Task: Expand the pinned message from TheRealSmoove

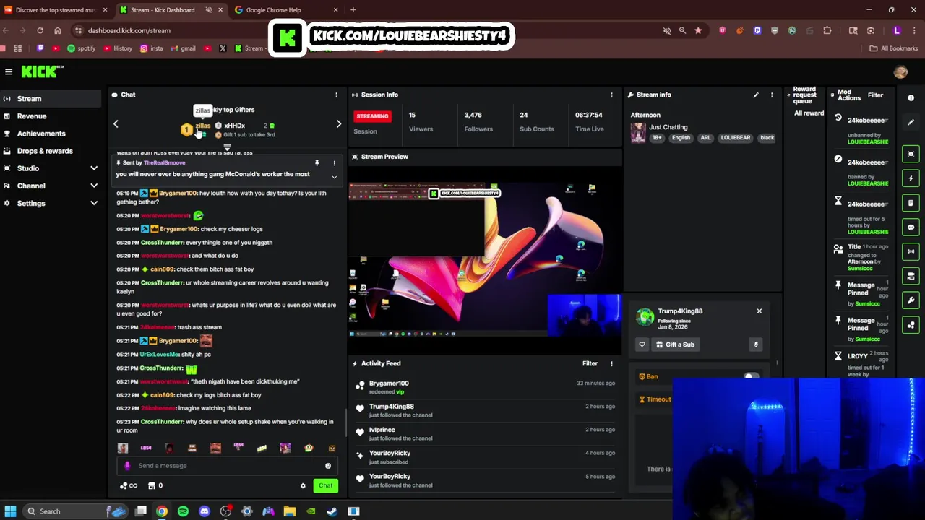Action: point(334,176)
